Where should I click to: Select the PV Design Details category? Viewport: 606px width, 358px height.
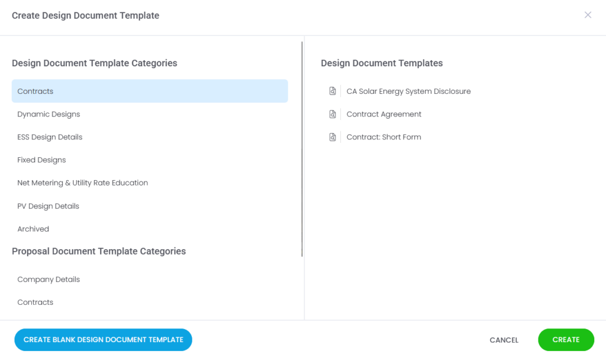click(150, 206)
